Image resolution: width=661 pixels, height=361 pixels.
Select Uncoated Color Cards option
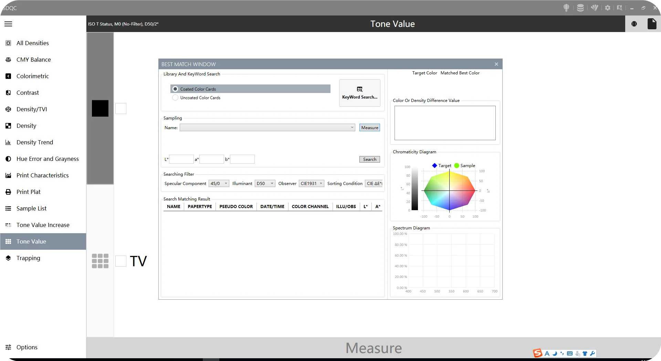coord(175,97)
